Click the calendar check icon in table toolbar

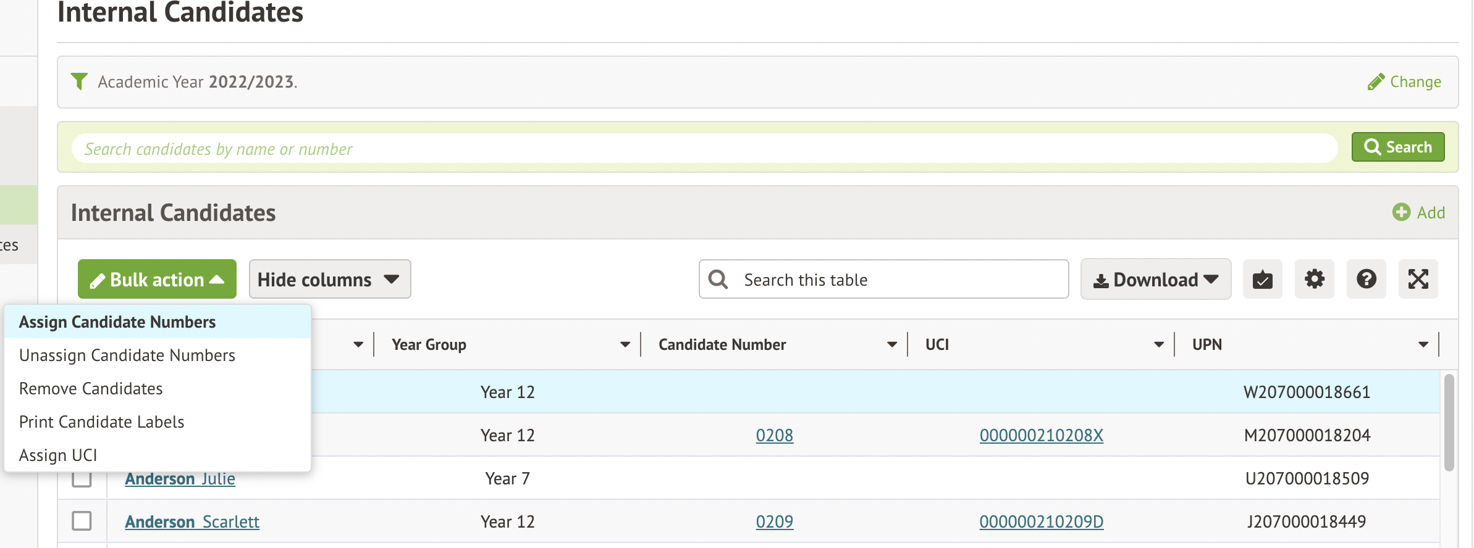pos(1262,280)
